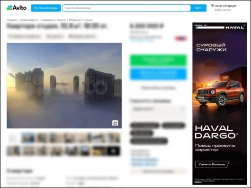Screen dimensions: 251x188
Task: Click the main foggy buildings photo
Action: point(64,86)
